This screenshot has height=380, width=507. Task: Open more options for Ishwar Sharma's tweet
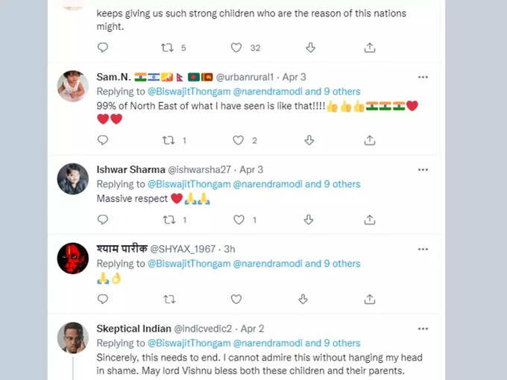tap(423, 170)
